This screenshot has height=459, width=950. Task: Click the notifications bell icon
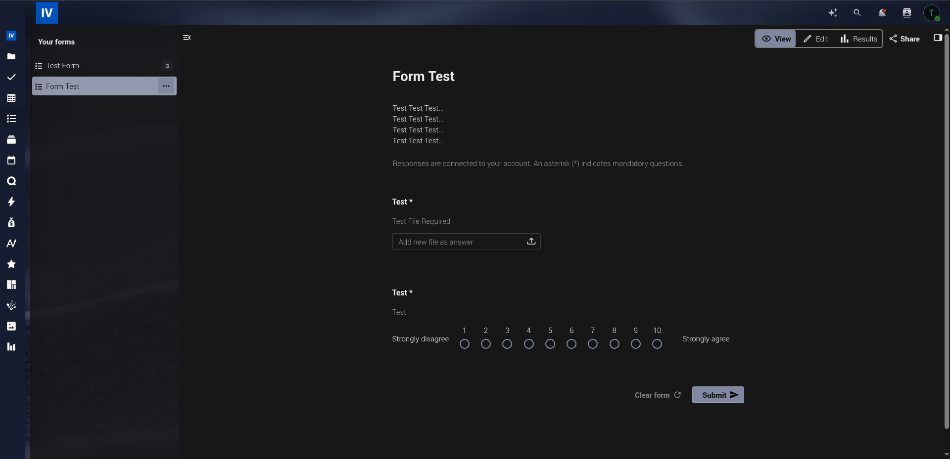pos(882,13)
